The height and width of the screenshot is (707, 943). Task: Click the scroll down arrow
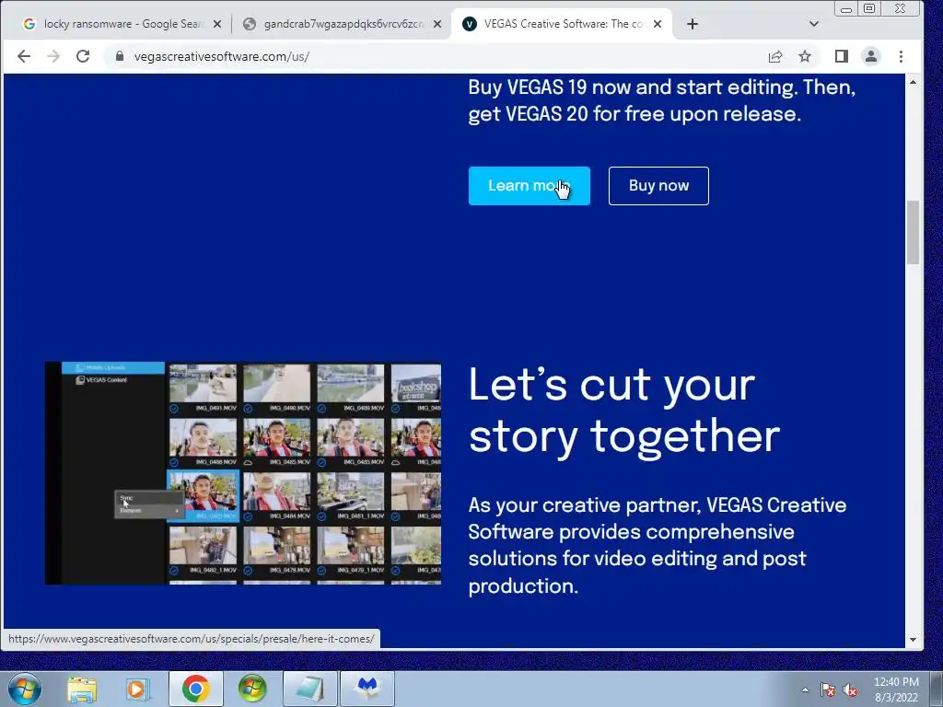[913, 640]
